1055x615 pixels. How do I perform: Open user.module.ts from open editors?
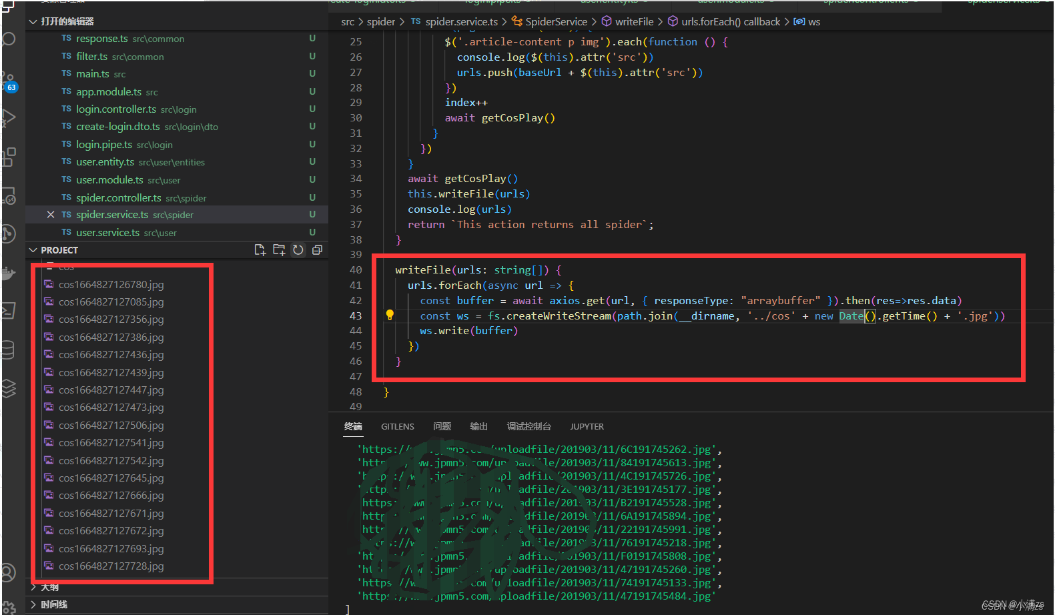177,179
